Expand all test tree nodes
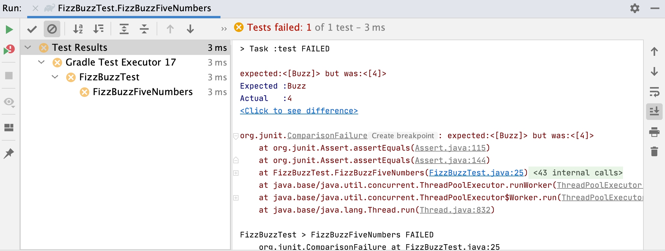The image size is (665, 251). pos(124,29)
